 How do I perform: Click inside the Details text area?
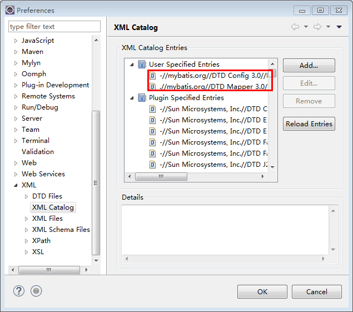[x=225, y=230]
